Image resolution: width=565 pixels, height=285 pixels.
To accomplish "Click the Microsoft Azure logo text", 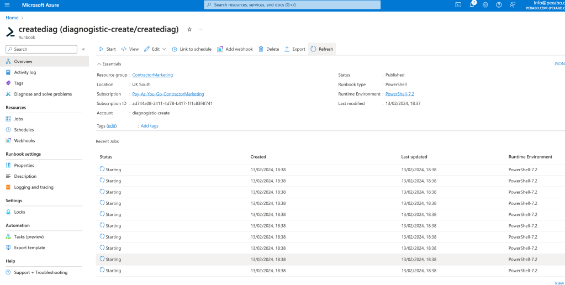I will pyautogui.click(x=40, y=5).
